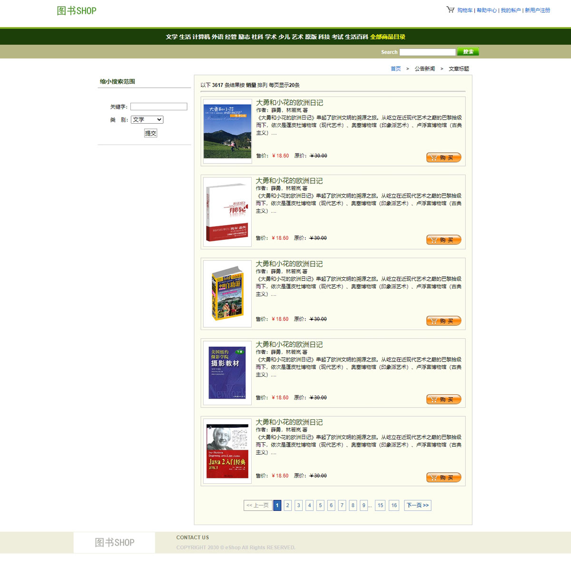This screenshot has width=571, height=566.
Task: Open 我的帐户 account page
Action: point(511,10)
